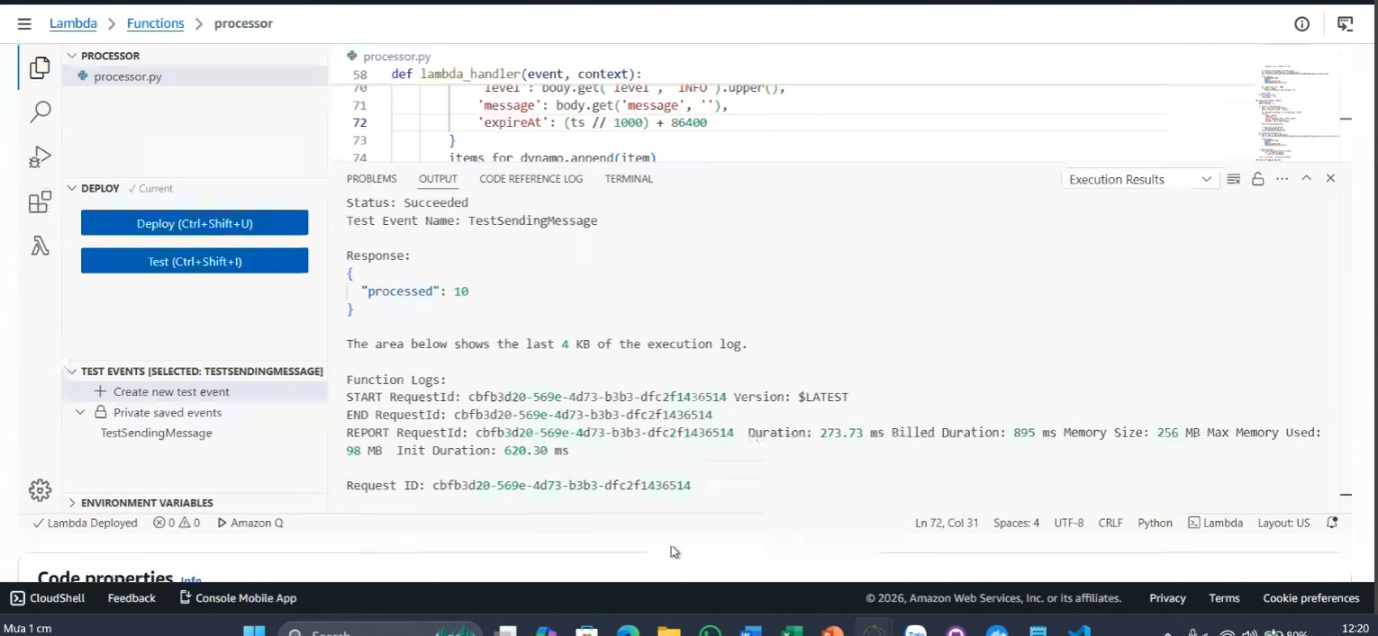Click the 12:20 clock in the system tray
The height and width of the screenshot is (636, 1378).
pos(1355,628)
